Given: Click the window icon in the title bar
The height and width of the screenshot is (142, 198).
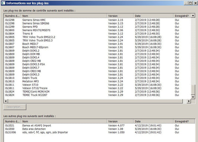Looking at the screenshot, I should (x=3, y=3).
